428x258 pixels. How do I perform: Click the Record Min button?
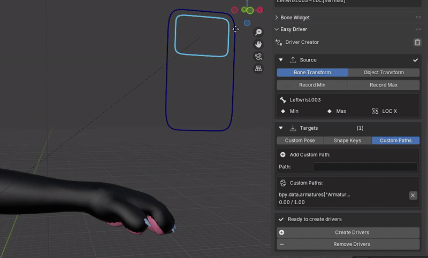point(312,85)
